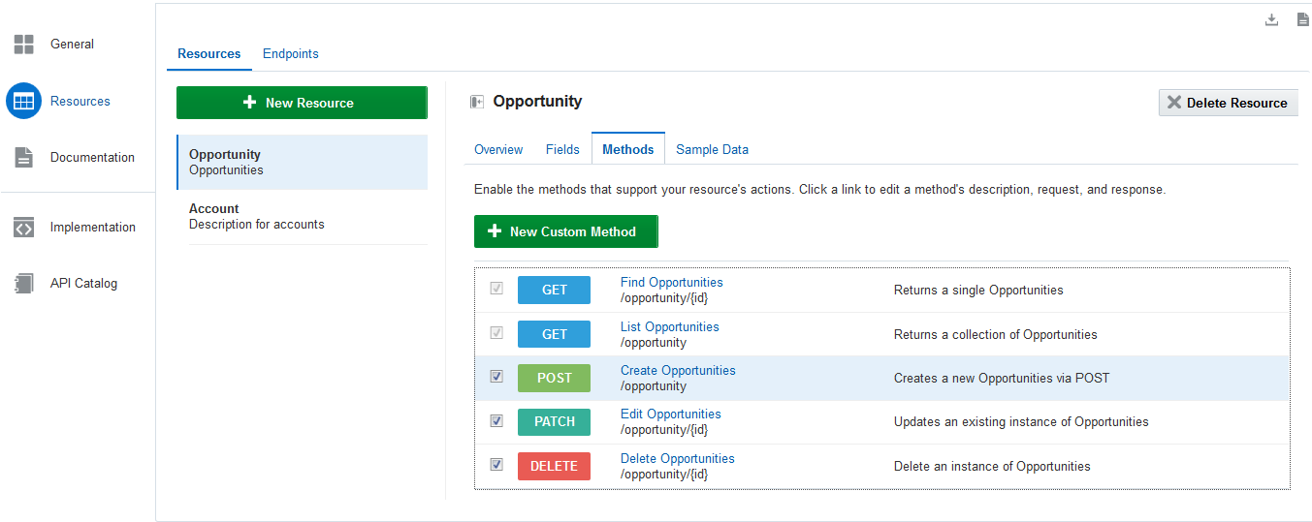1312x522 pixels.
Task: Open the Documentation page icon
Action: click(x=24, y=157)
